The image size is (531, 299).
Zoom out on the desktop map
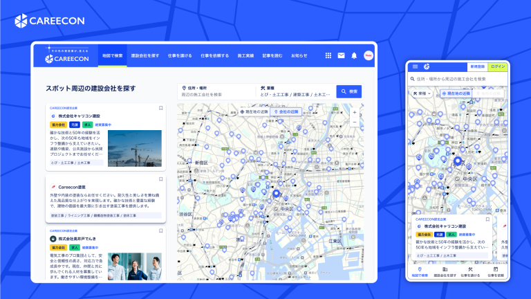point(355,122)
